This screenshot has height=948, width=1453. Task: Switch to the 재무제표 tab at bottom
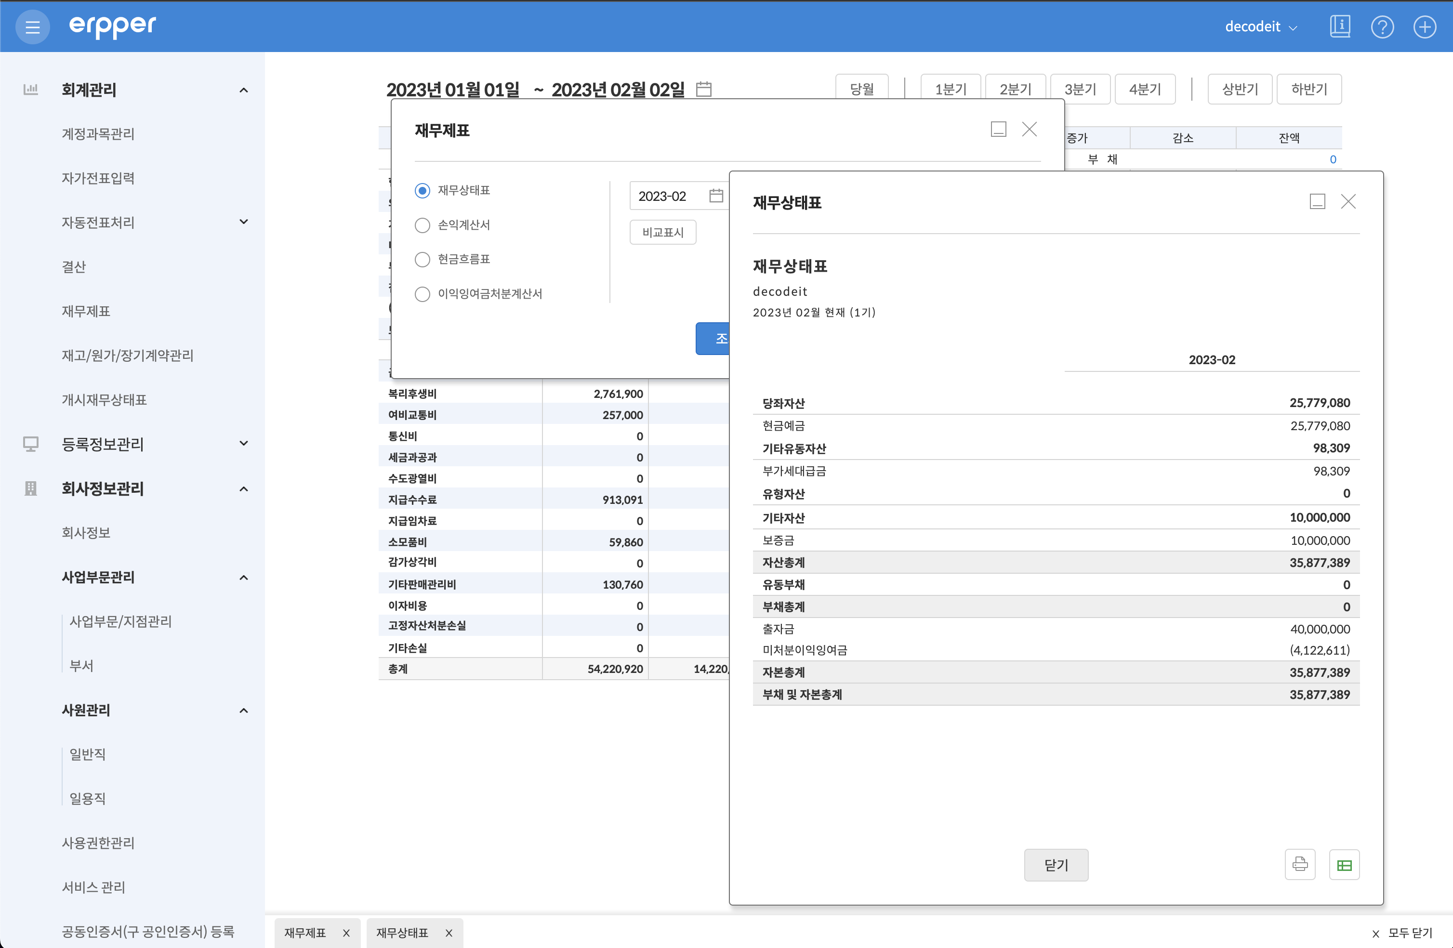[x=306, y=933]
